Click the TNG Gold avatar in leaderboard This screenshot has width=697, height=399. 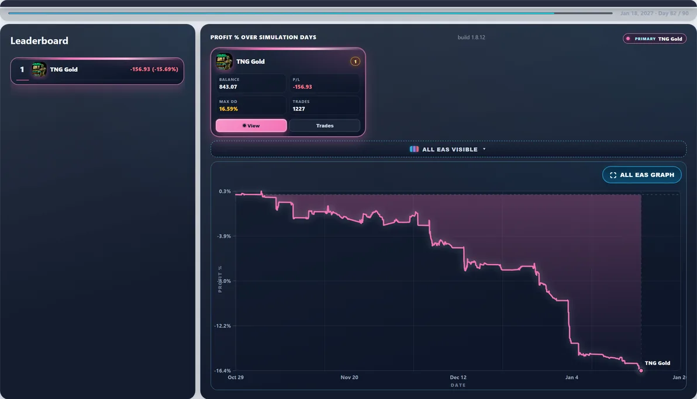(x=39, y=70)
